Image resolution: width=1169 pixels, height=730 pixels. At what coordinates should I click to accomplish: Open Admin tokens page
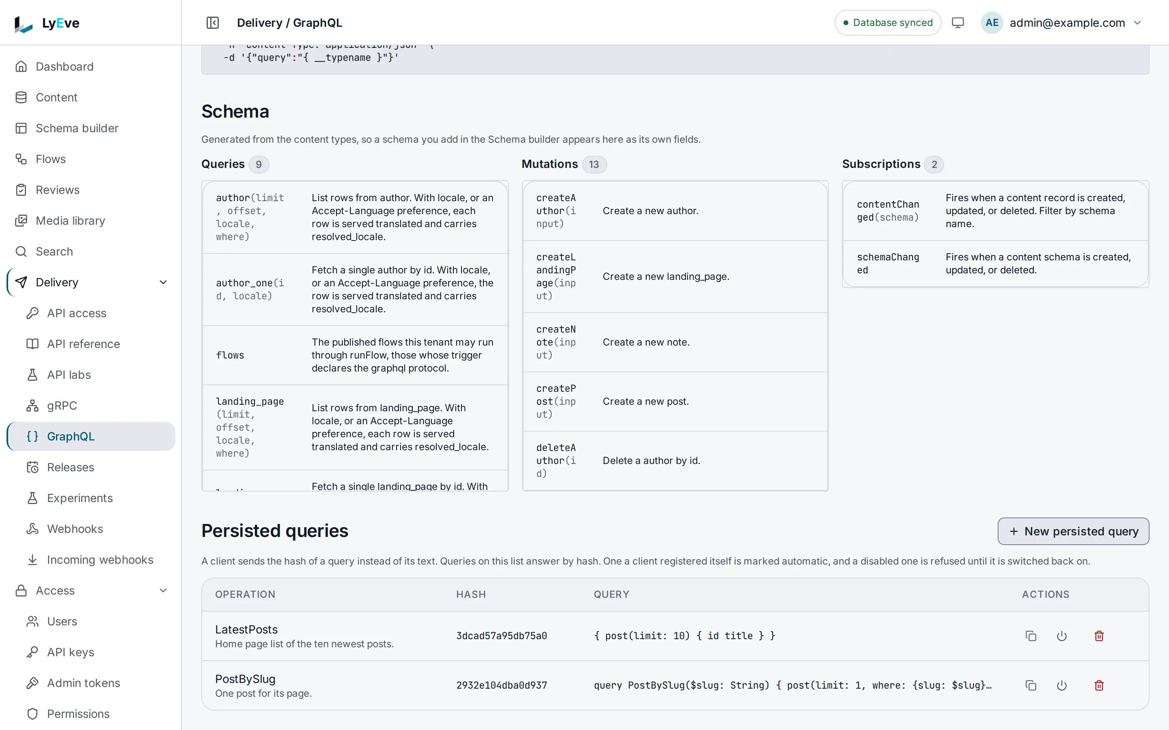91,683
